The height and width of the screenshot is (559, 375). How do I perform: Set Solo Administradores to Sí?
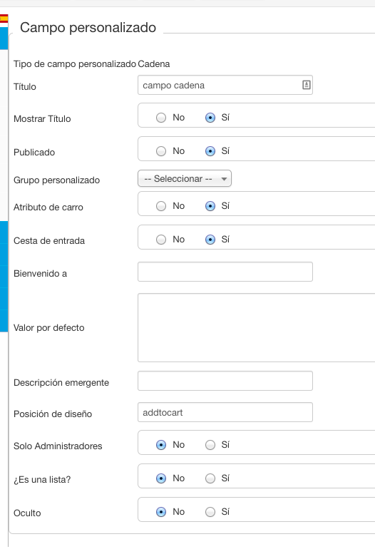pos(210,445)
